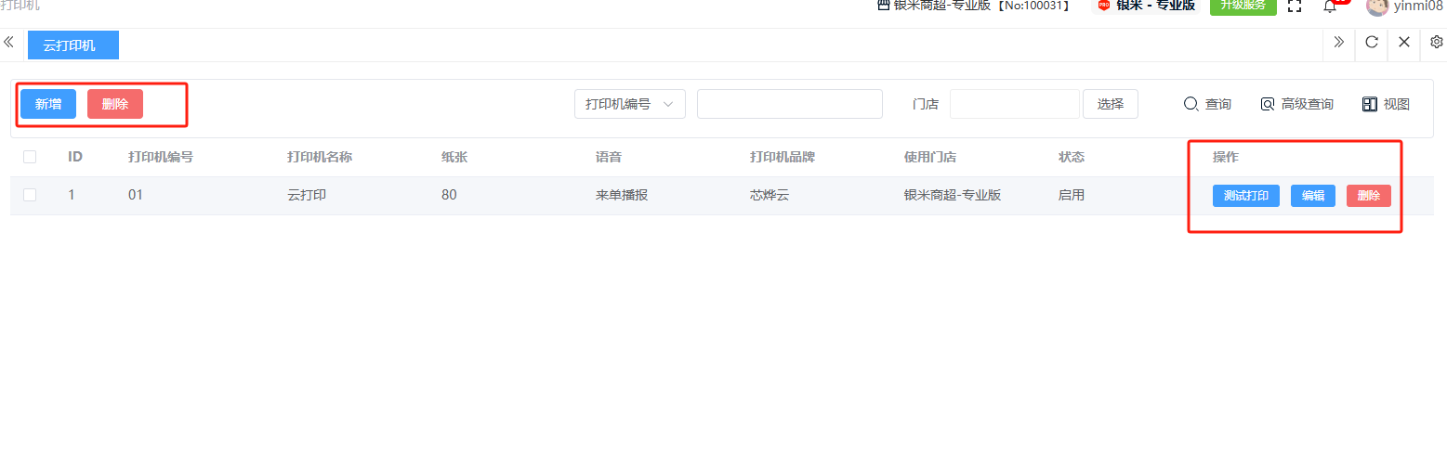
Task: Click the green 升级服务 upgrade button
Action: [1243, 6]
